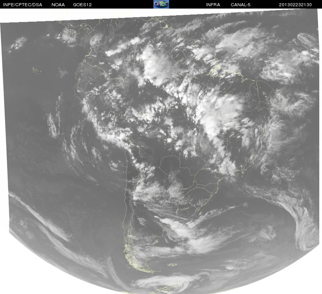Viewport: 322px width, 294px height.
Task: Click the GOES12 infrared satellite image
Action: point(160,151)
